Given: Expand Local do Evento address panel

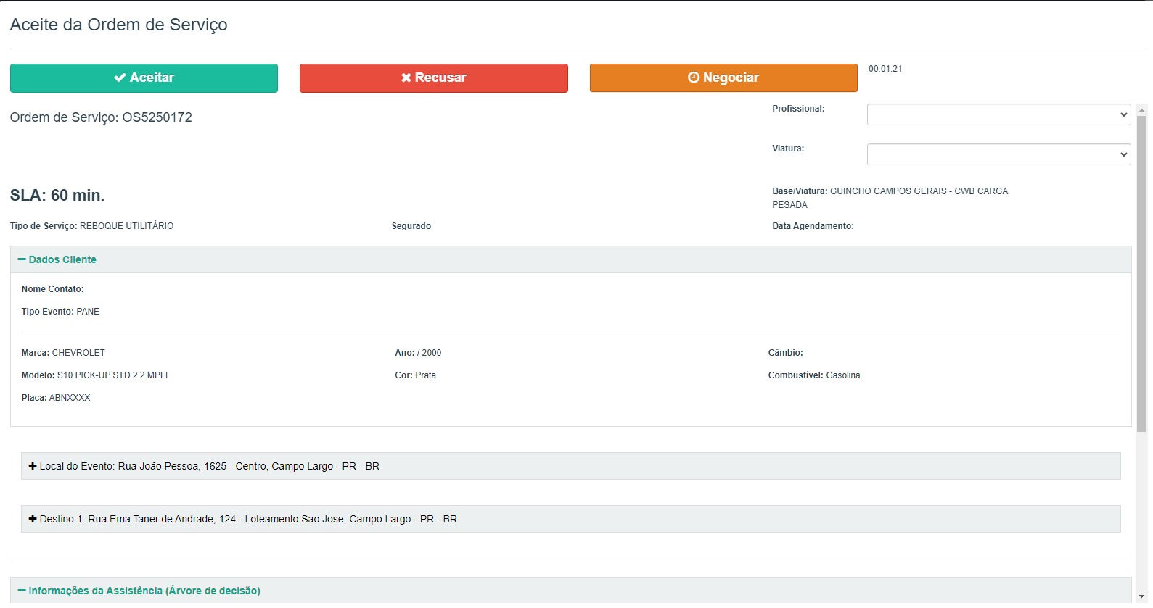Looking at the screenshot, I should point(571,466).
